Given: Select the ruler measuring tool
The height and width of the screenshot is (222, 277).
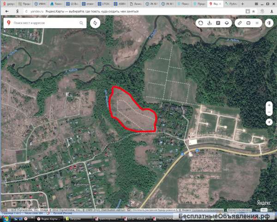Looking at the screenshot, I should tap(240, 23).
